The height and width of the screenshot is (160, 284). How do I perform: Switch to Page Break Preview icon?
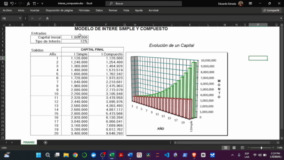242,148
